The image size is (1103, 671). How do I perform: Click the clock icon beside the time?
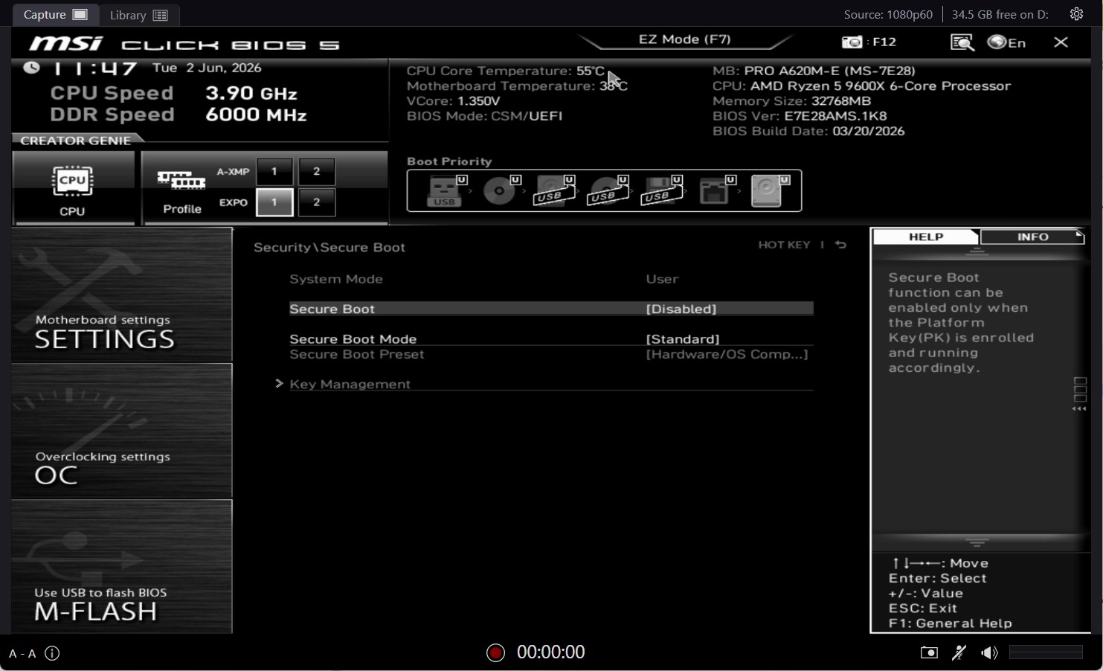point(31,68)
